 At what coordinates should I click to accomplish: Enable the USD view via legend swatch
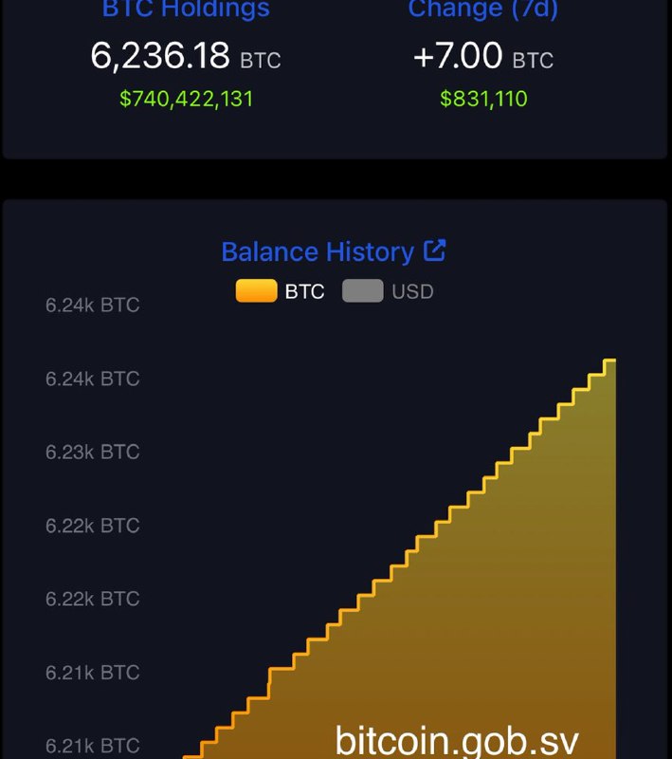coord(363,291)
